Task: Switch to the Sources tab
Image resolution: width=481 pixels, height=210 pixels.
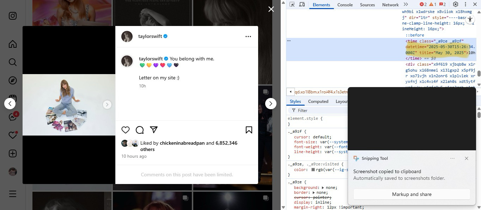Action: [367, 5]
